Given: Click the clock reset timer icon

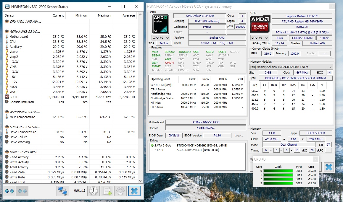Looking at the screenshot, I should [94, 191].
